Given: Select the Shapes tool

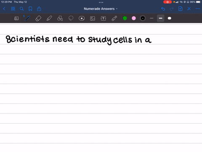Looking at the screenshot, I should tap(60, 18).
